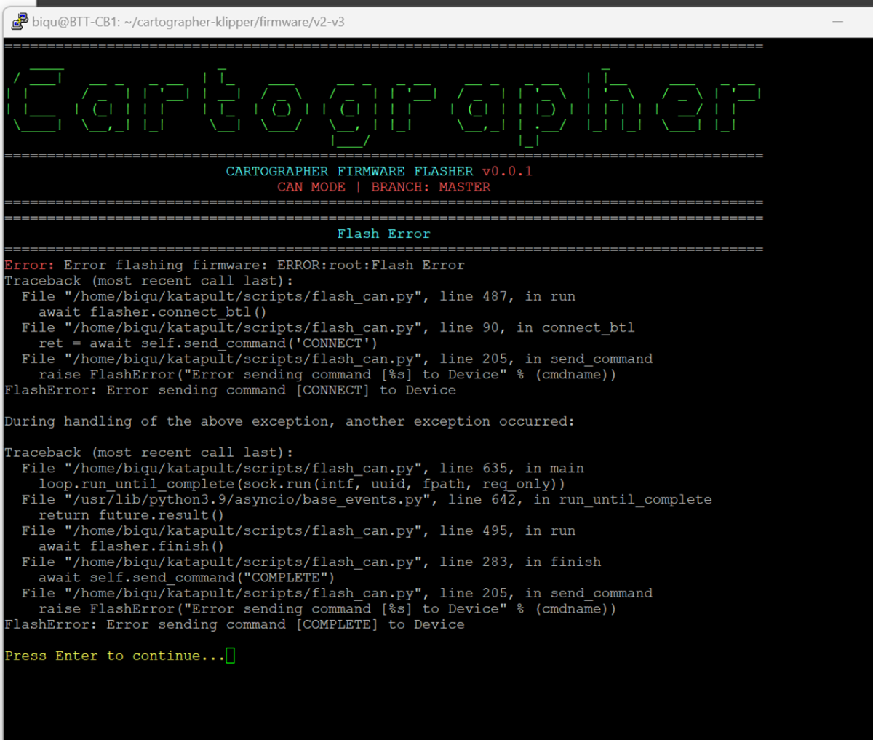
Task: Click 'return future.result()' line
Action: tap(131, 515)
